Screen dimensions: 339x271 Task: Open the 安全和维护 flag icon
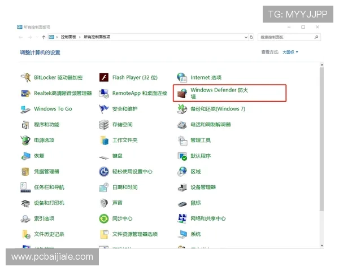(x=104, y=109)
